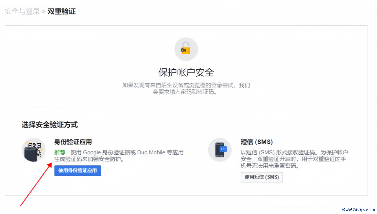This screenshot has width=377, height=214.
Task: Click the 双重验证 breadcrumb title
Action: click(x=62, y=12)
